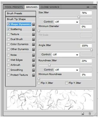Open Size Jitter Control dropdown
Viewport: 98px width, 118px height.
click(x=66, y=22)
